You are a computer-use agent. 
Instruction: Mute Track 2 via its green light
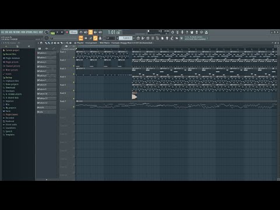click(x=73, y=66)
